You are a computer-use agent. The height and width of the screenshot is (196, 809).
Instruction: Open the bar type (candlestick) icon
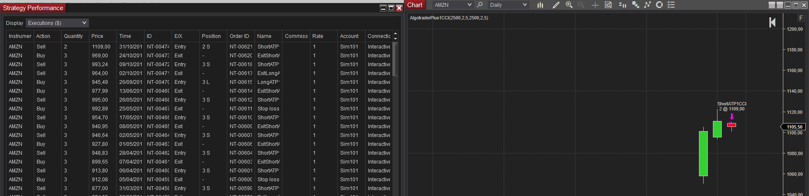(540, 5)
